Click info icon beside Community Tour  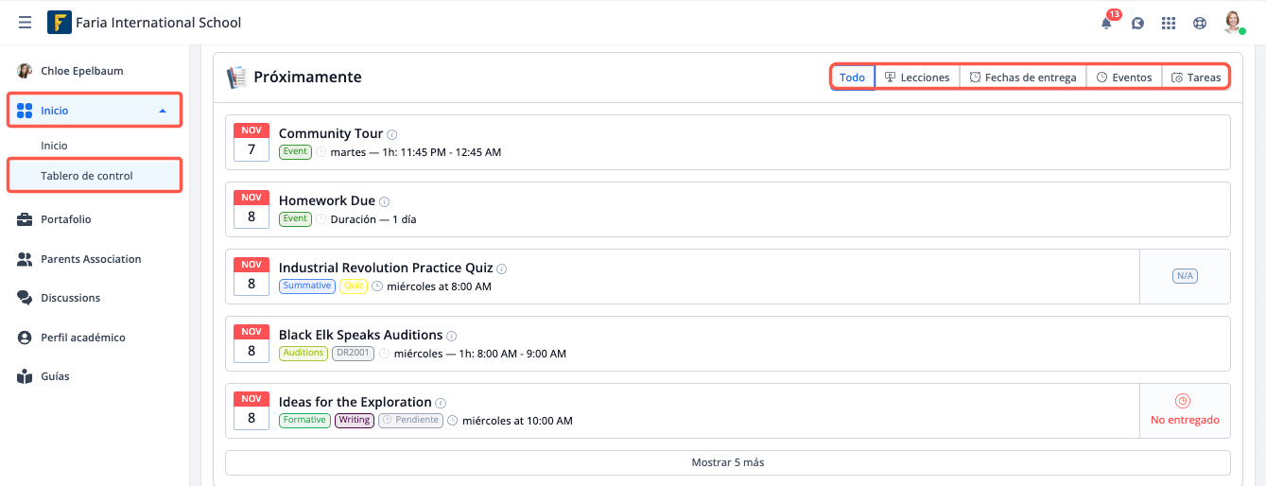click(x=392, y=135)
